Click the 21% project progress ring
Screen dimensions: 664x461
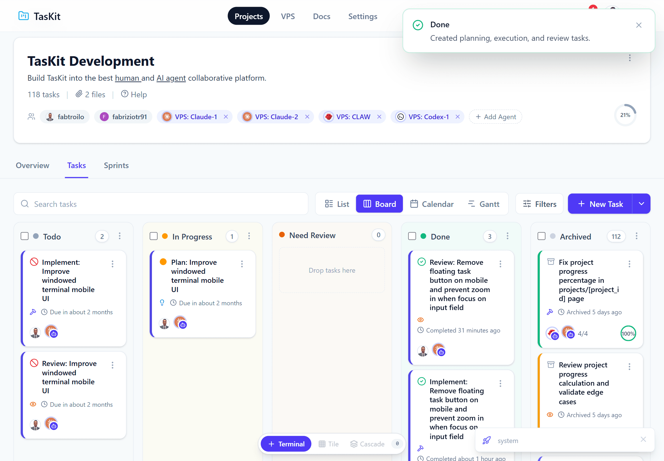[x=625, y=115]
